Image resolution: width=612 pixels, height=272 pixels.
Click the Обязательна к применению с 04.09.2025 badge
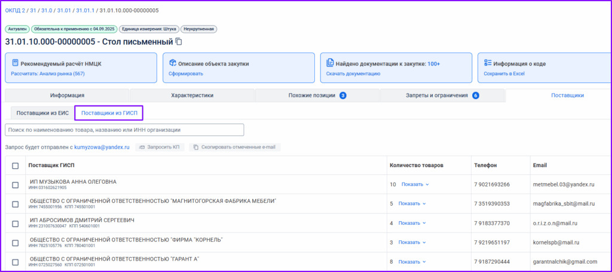74,29
